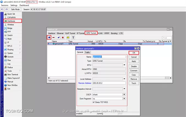The image size is (186, 117).
Task: Click the Disable button
Action: point(134,66)
